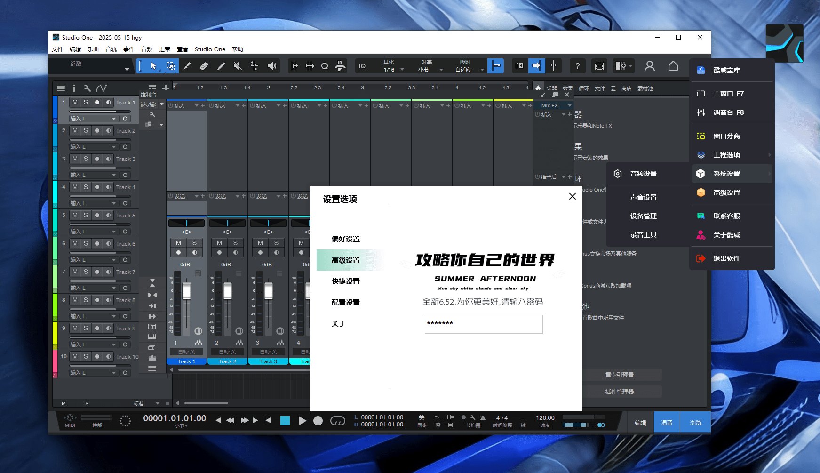Select the Mute tool
Image resolution: width=820 pixels, height=473 pixels.
pos(238,66)
